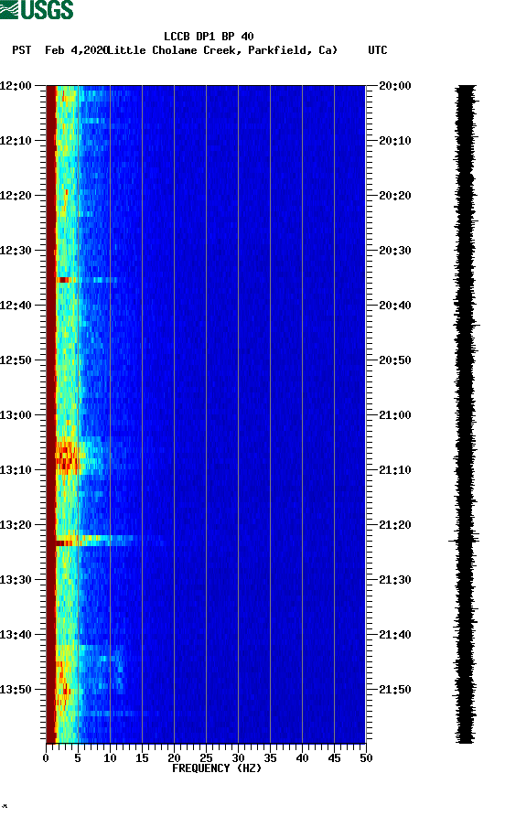Click the red spectrogram burst near 12:35
This screenshot has height=816, width=505.
point(63,280)
